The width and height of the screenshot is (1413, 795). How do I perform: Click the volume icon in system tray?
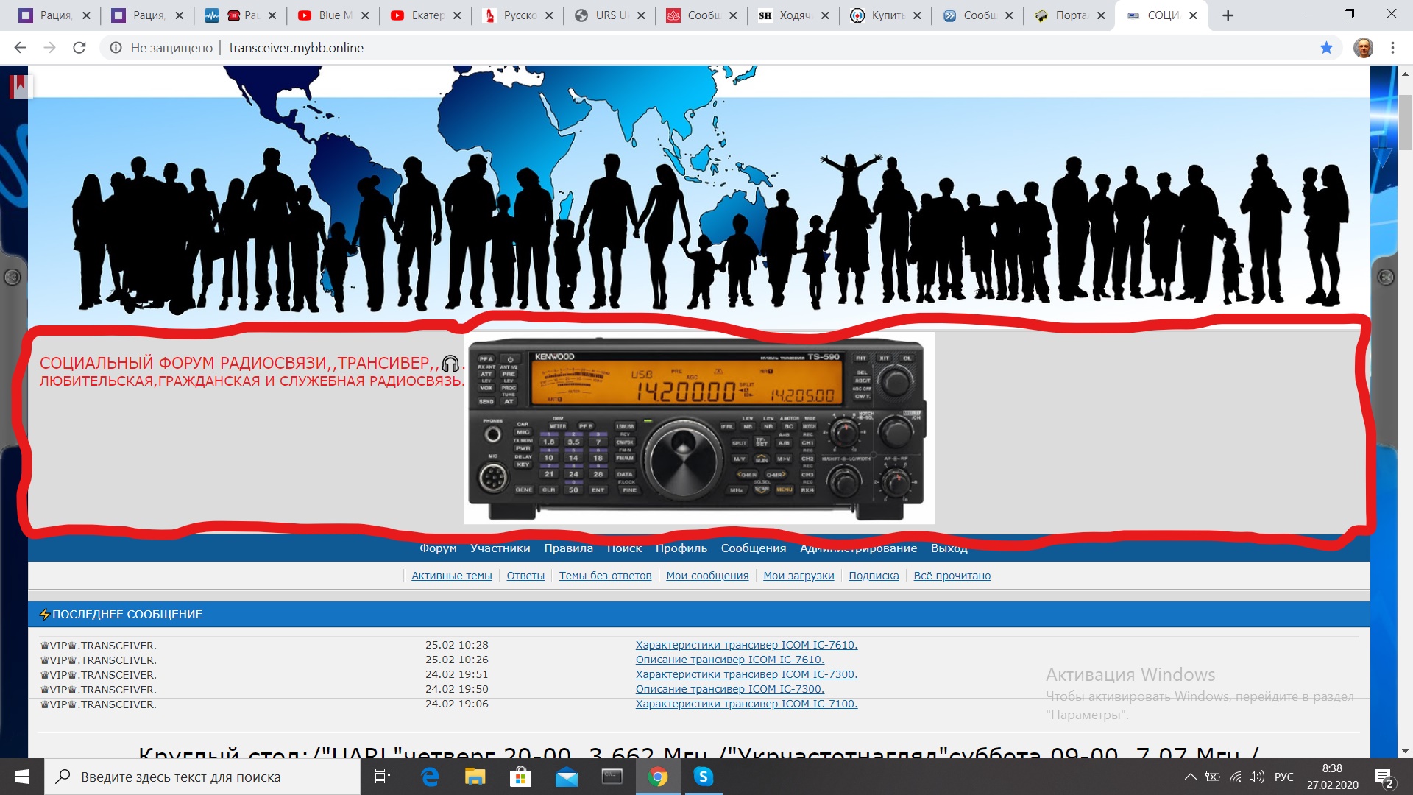(x=1257, y=777)
